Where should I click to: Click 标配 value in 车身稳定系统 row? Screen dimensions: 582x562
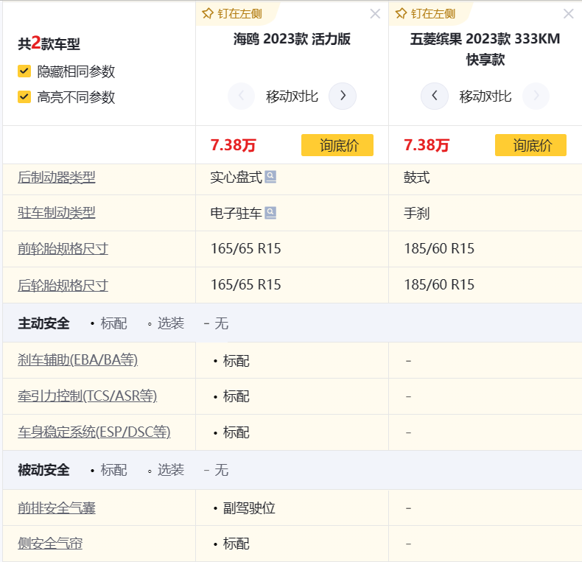[236, 432]
